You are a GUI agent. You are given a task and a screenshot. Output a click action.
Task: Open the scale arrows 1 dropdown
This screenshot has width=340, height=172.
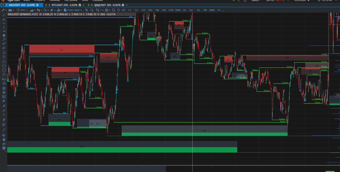tap(100, 10)
